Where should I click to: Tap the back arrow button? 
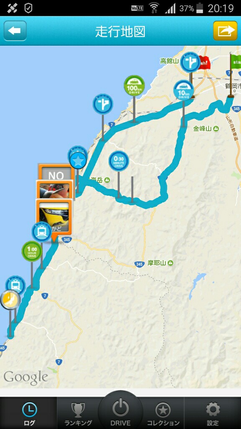coord(15,31)
